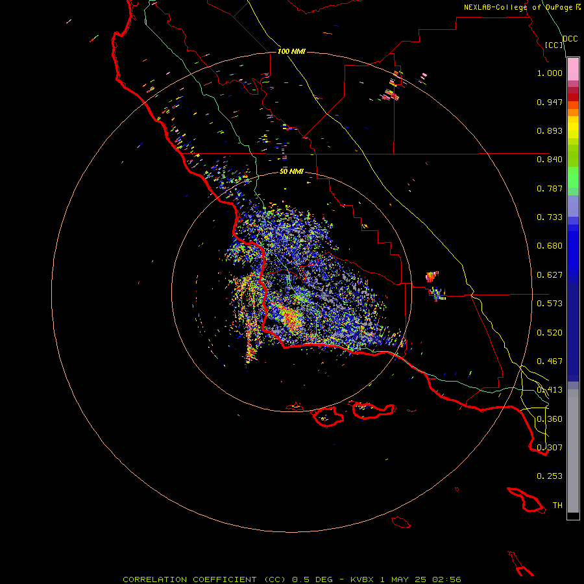The height and width of the screenshot is (584, 584).
Task: Click the 100 NMI range ring label
Action: tap(291, 51)
